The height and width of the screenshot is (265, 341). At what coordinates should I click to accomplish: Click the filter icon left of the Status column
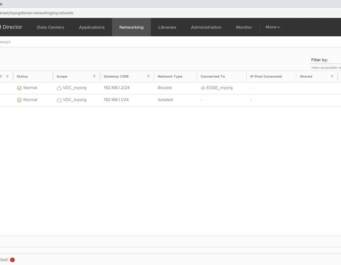point(8,76)
